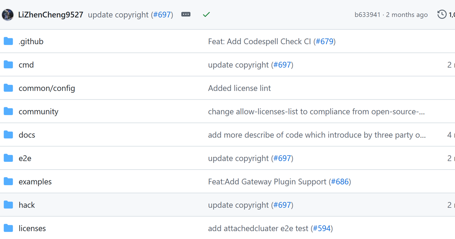Click the docs folder icon
Image resolution: width=455 pixels, height=239 pixels.
point(8,135)
